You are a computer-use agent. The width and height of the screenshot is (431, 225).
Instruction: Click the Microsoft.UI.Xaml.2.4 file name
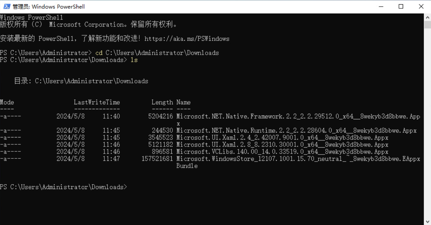pos(282,137)
